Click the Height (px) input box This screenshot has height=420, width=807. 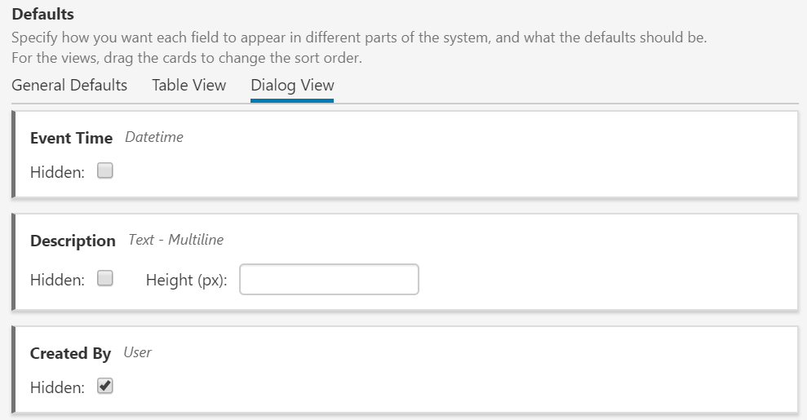pyautogui.click(x=329, y=279)
